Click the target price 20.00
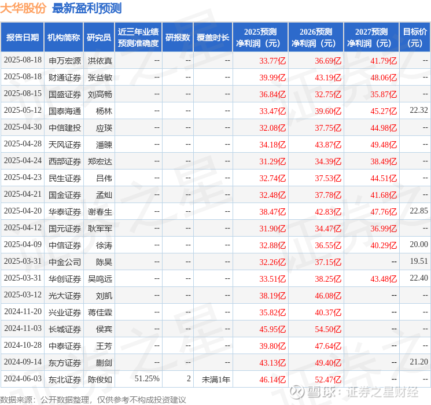Image resolution: width=431 pixels, height=405 pixels. pyautogui.click(x=419, y=244)
